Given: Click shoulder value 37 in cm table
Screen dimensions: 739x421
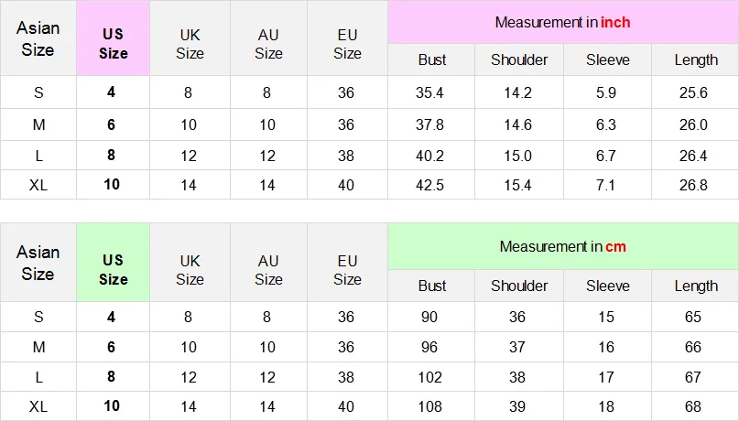Looking at the screenshot, I should point(517,347).
